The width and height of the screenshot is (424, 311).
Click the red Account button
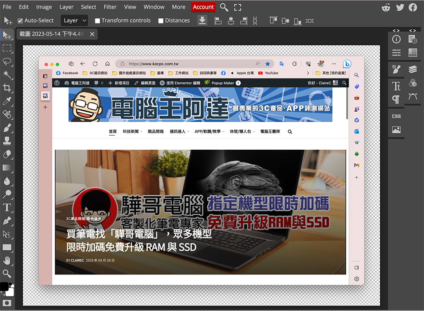[x=204, y=7]
